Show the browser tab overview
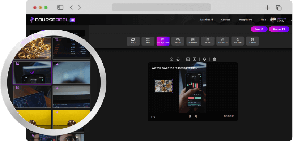Screen dimensions: 293x141 pyautogui.click(x=279, y=8)
